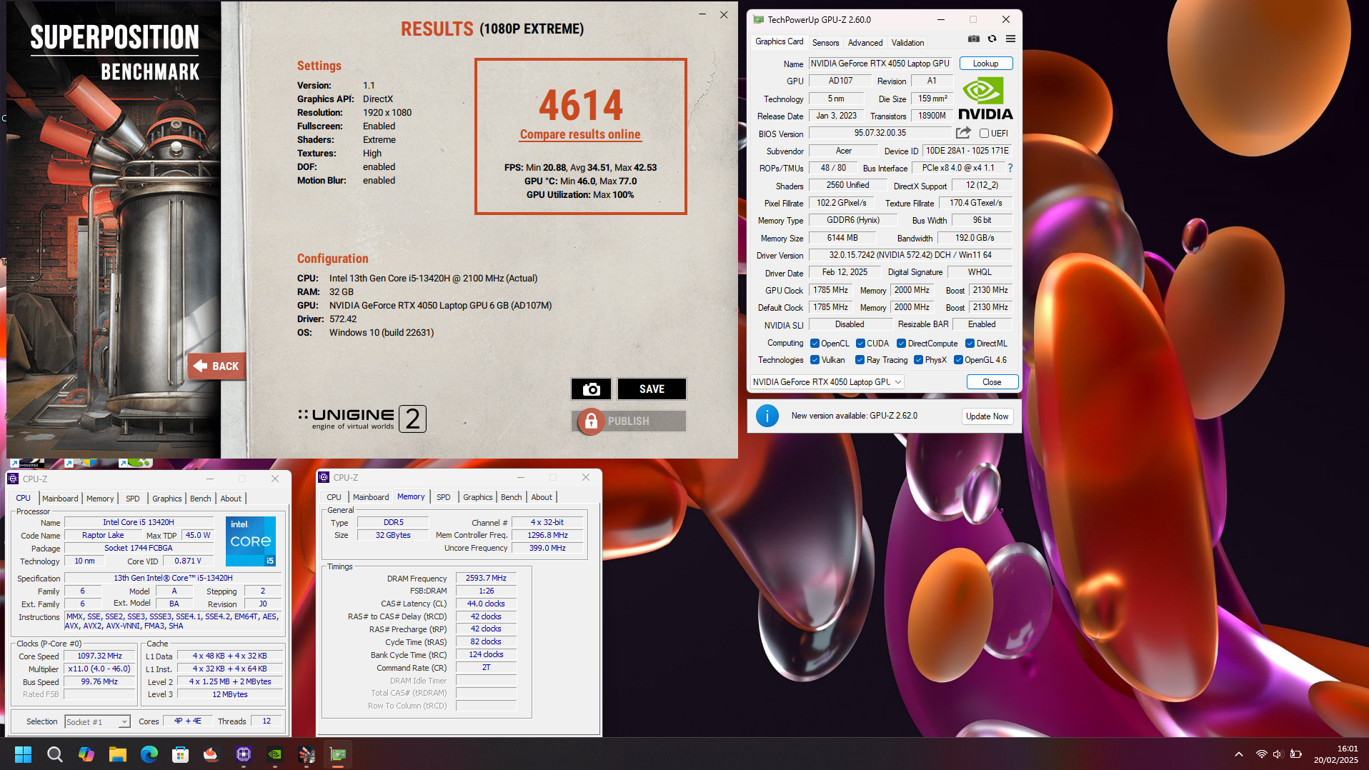Click the BACK button in Superposition
Viewport: 1369px width, 770px height.
(217, 366)
